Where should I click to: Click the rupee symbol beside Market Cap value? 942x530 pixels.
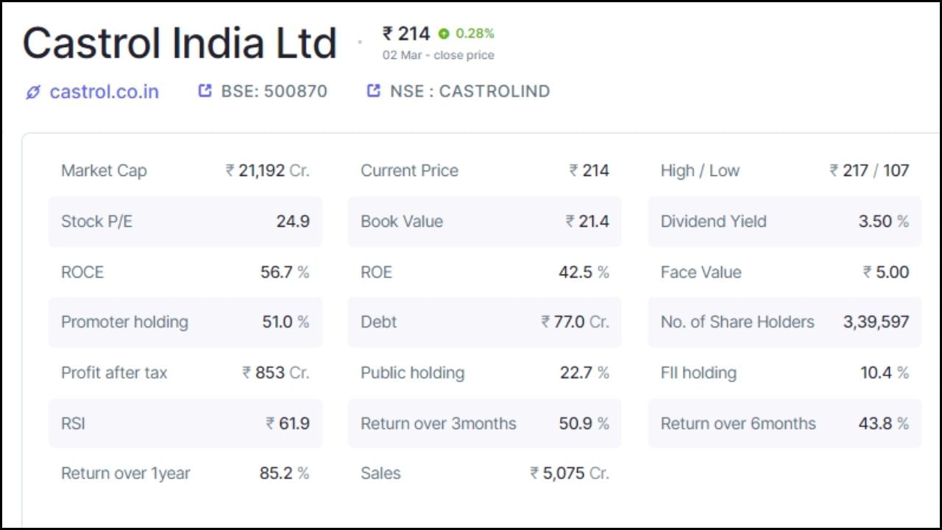pos(229,170)
